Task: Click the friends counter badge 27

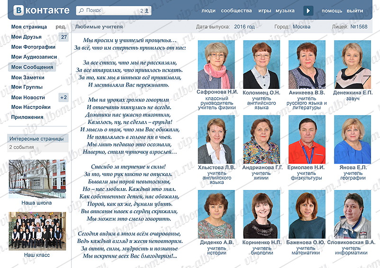Action: [x=63, y=37]
